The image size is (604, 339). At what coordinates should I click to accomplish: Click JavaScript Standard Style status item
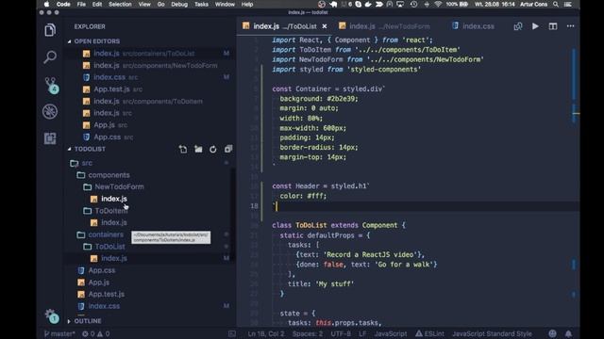tap(492, 333)
